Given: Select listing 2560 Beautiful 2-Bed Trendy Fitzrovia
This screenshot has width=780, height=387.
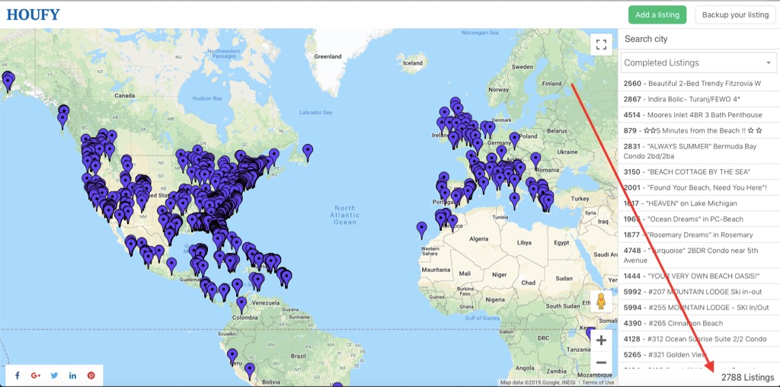Looking at the screenshot, I should click(x=699, y=84).
